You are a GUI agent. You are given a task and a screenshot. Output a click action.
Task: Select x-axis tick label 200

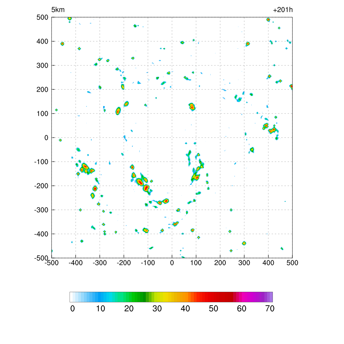(x=220, y=263)
